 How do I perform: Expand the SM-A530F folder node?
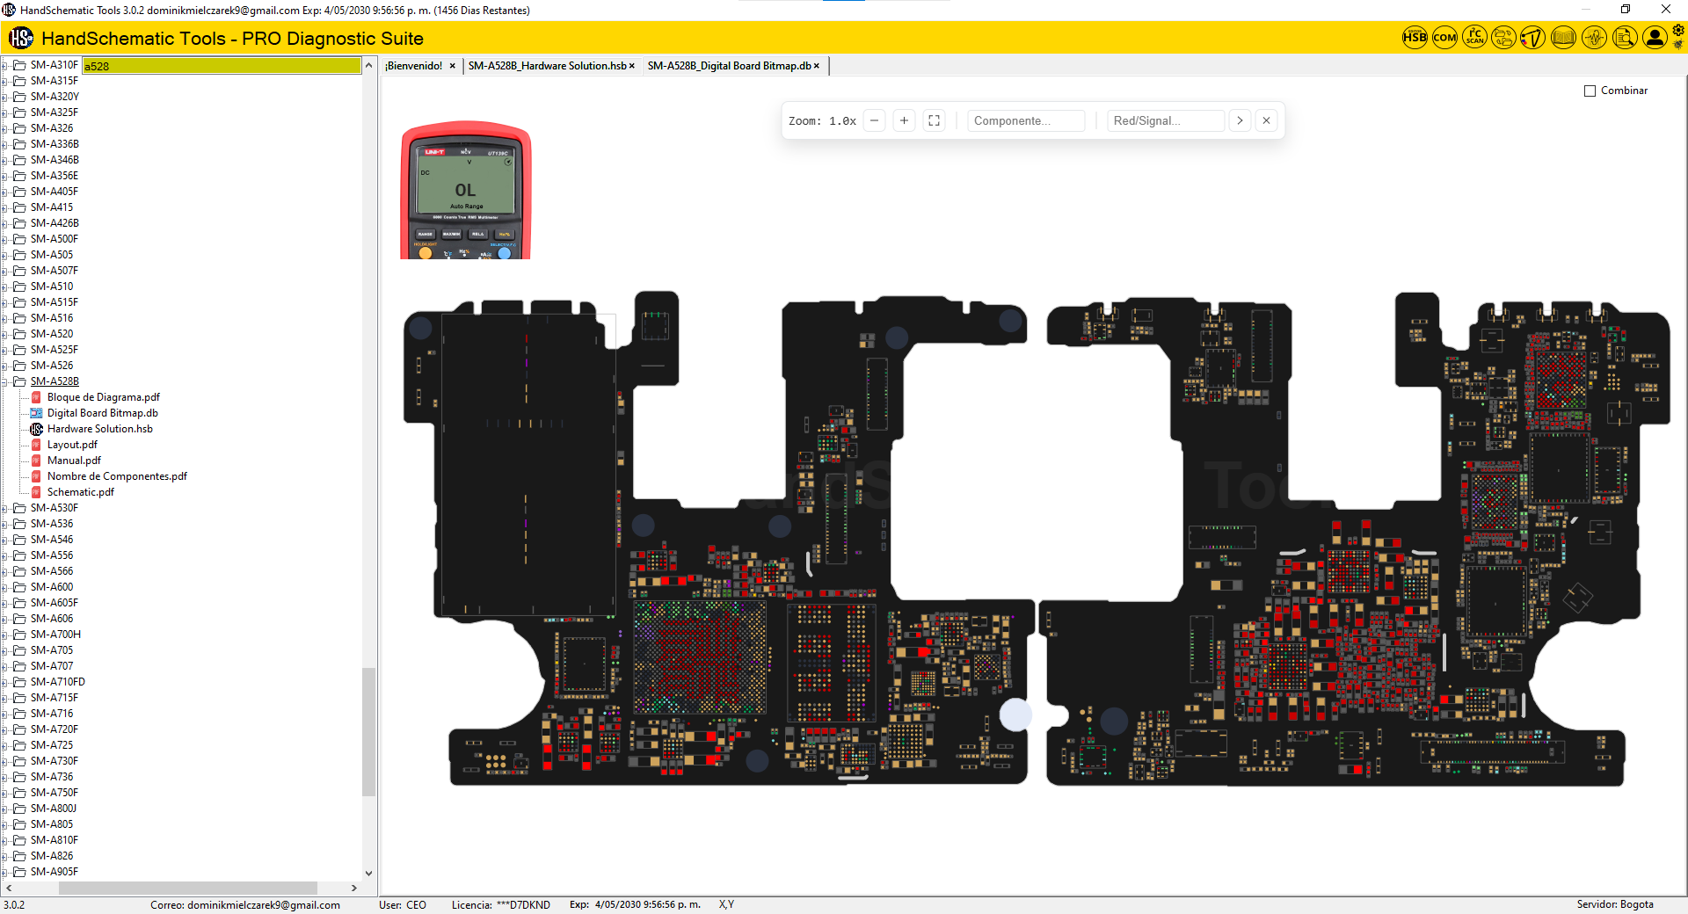(x=4, y=508)
